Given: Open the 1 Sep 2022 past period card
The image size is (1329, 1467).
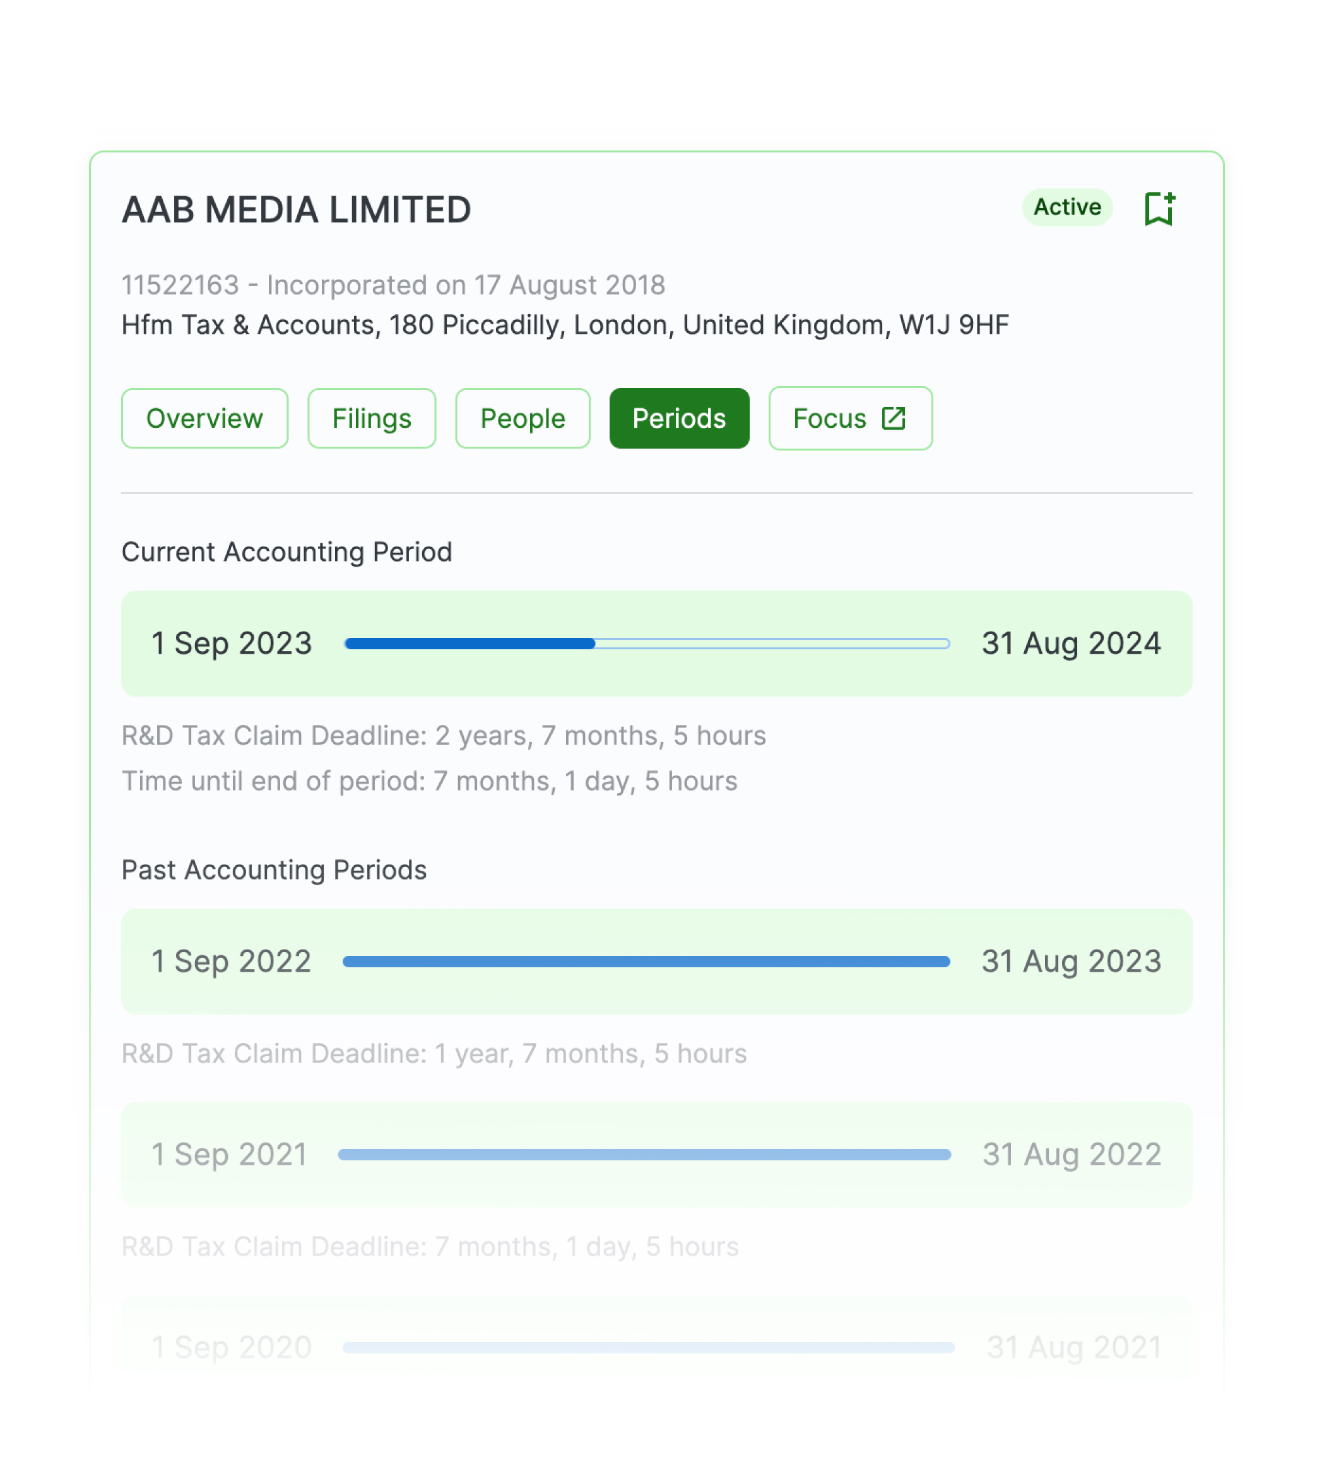Looking at the screenshot, I should click(656, 961).
